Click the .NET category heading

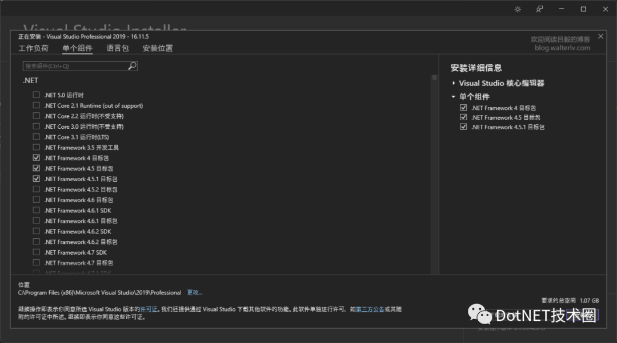pos(30,80)
